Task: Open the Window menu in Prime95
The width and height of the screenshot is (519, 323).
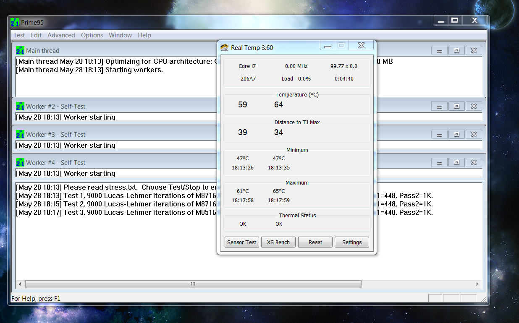Action: click(120, 35)
